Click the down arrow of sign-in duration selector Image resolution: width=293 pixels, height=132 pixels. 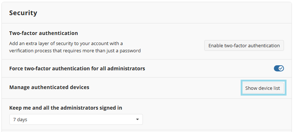137,119
